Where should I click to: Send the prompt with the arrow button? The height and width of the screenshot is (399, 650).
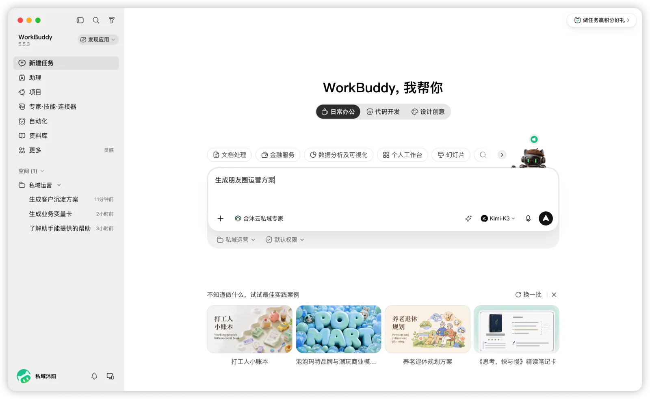coord(546,219)
